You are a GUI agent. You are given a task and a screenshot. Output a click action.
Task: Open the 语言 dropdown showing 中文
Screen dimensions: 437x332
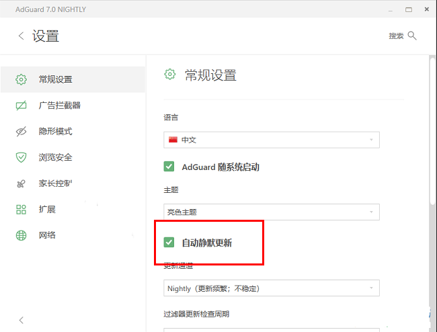pyautogui.click(x=272, y=140)
